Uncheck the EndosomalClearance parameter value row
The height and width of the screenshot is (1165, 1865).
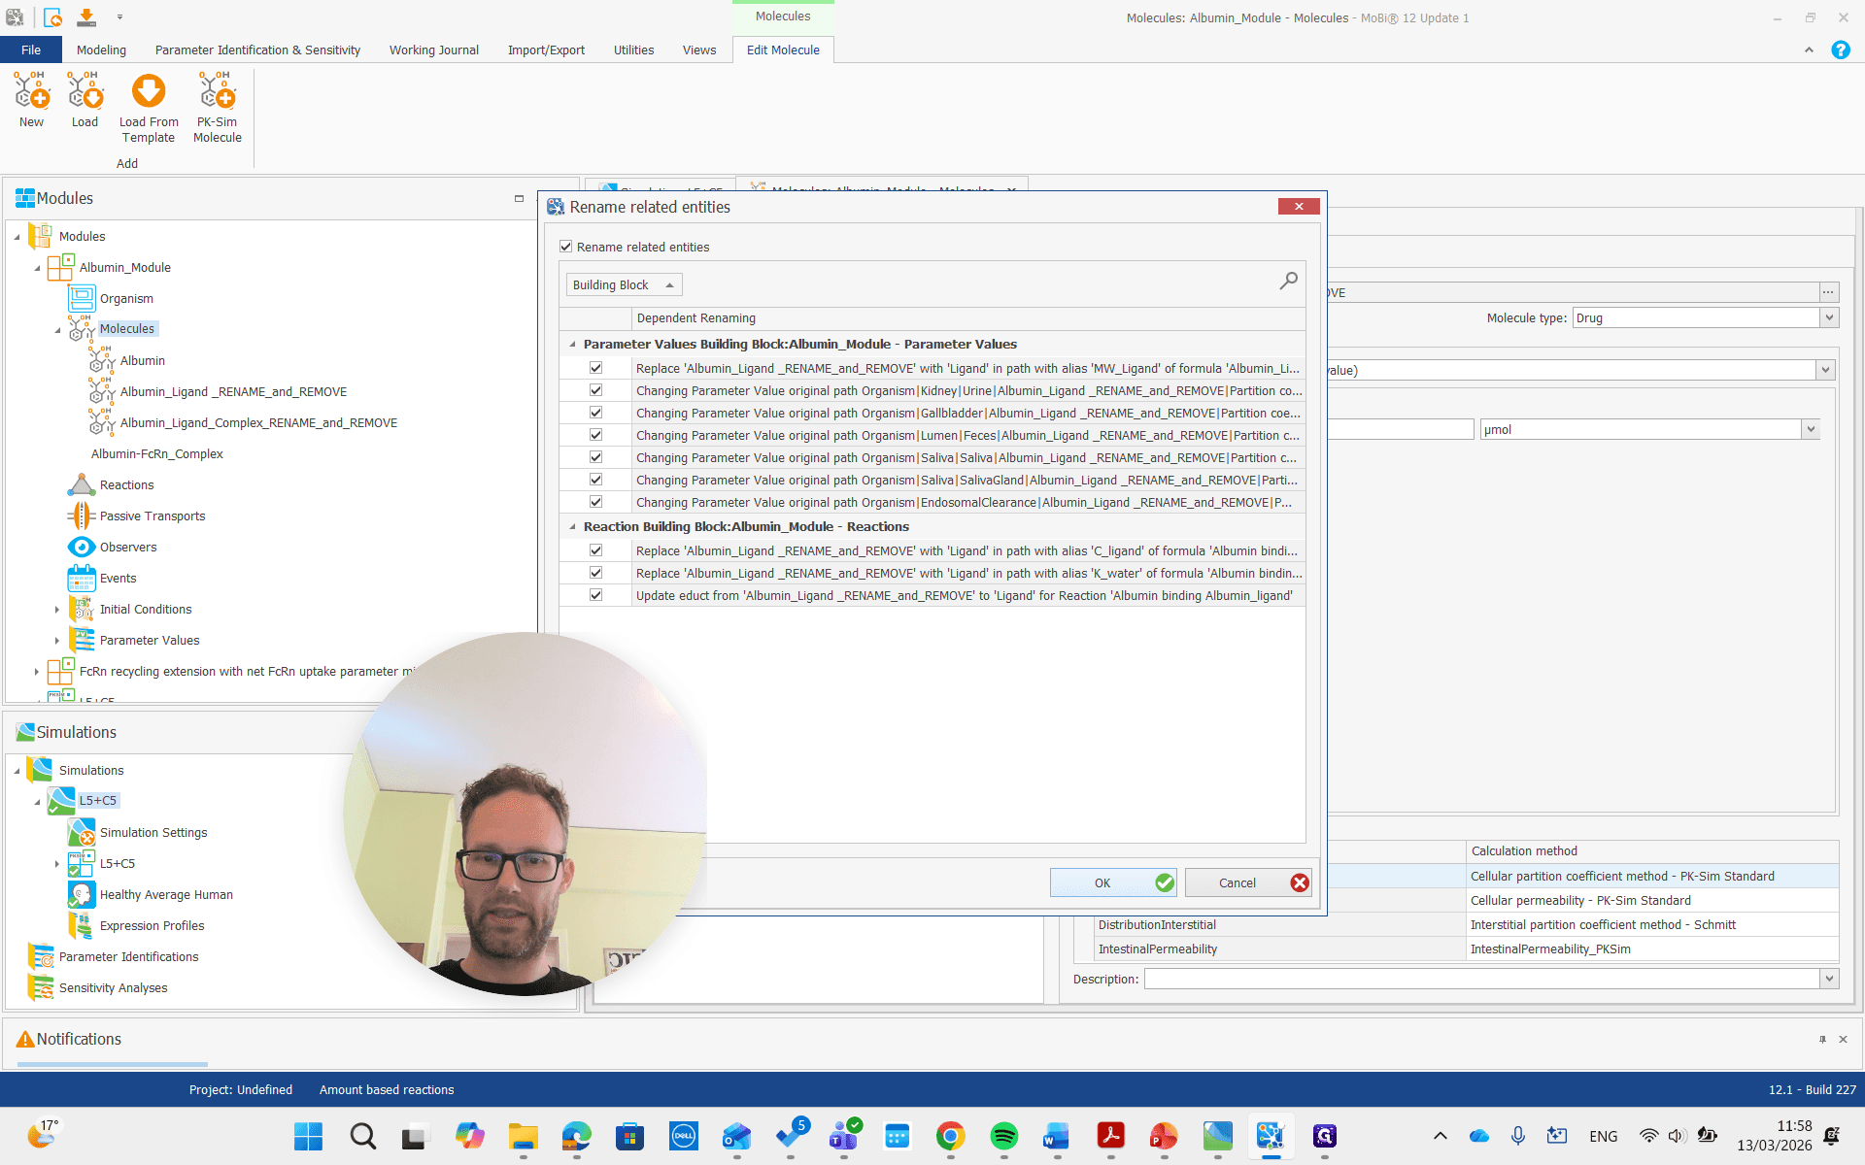point(595,502)
